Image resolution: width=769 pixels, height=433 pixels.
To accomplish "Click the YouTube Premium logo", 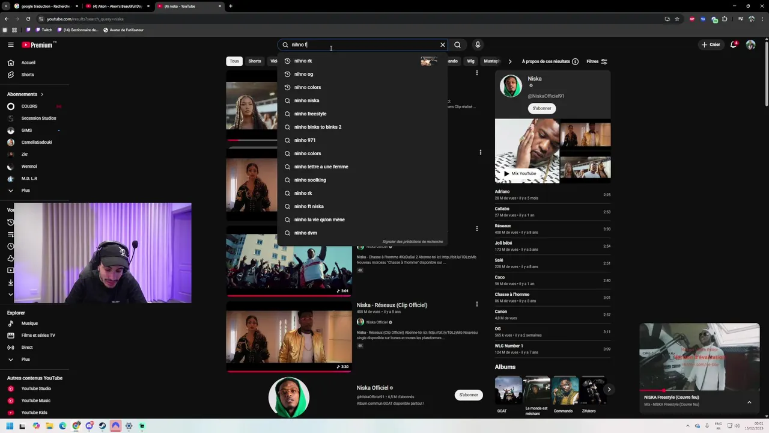I will [x=38, y=45].
